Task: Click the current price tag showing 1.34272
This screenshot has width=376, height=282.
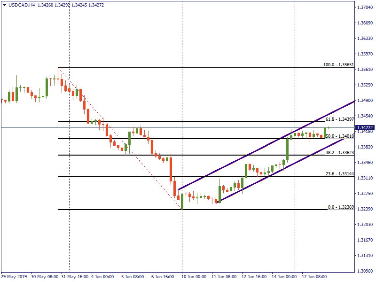Action: (x=365, y=127)
